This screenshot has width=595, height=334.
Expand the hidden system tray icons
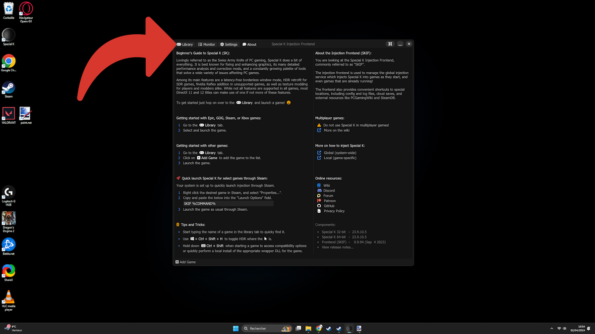click(552, 329)
